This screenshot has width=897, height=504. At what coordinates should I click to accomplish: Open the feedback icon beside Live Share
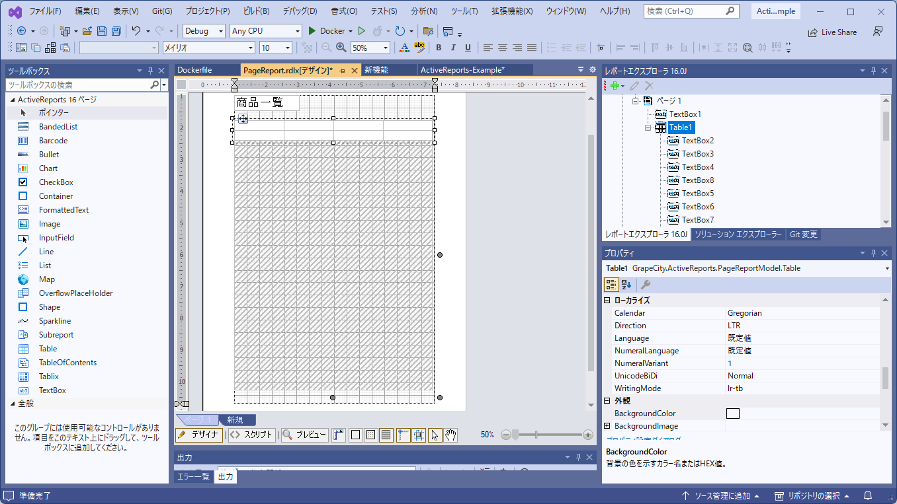[878, 32]
